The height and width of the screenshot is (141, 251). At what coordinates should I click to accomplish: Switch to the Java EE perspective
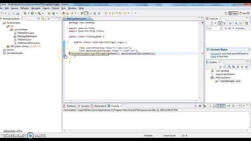click(x=244, y=13)
